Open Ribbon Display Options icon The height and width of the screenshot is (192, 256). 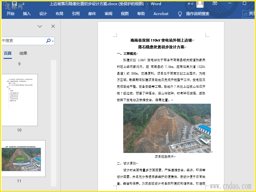215,4
